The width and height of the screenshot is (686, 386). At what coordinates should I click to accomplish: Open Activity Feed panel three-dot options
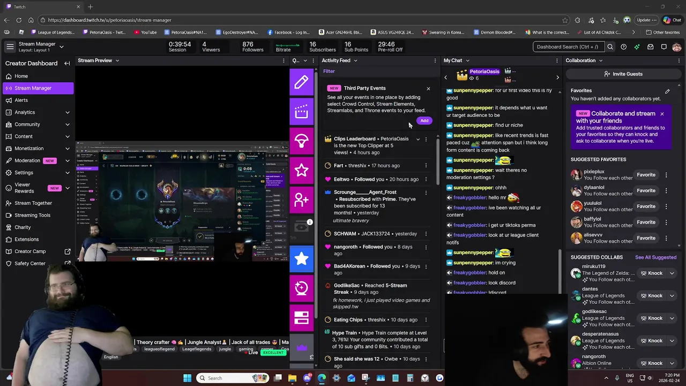coord(435,61)
